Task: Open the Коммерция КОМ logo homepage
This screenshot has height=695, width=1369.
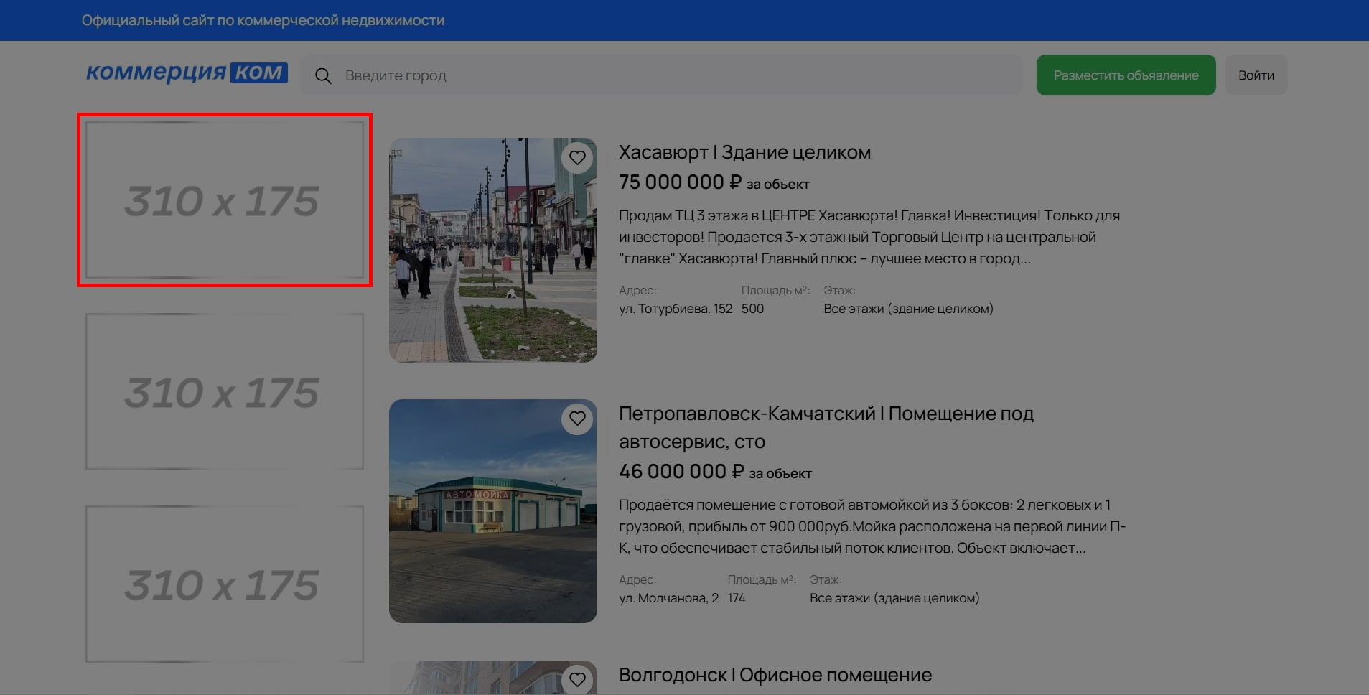Action: (187, 73)
